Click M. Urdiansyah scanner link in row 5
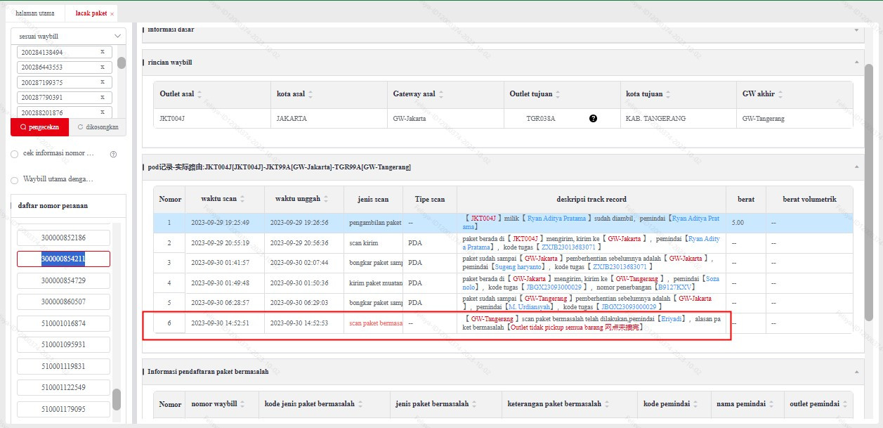883x428 pixels. pos(531,307)
